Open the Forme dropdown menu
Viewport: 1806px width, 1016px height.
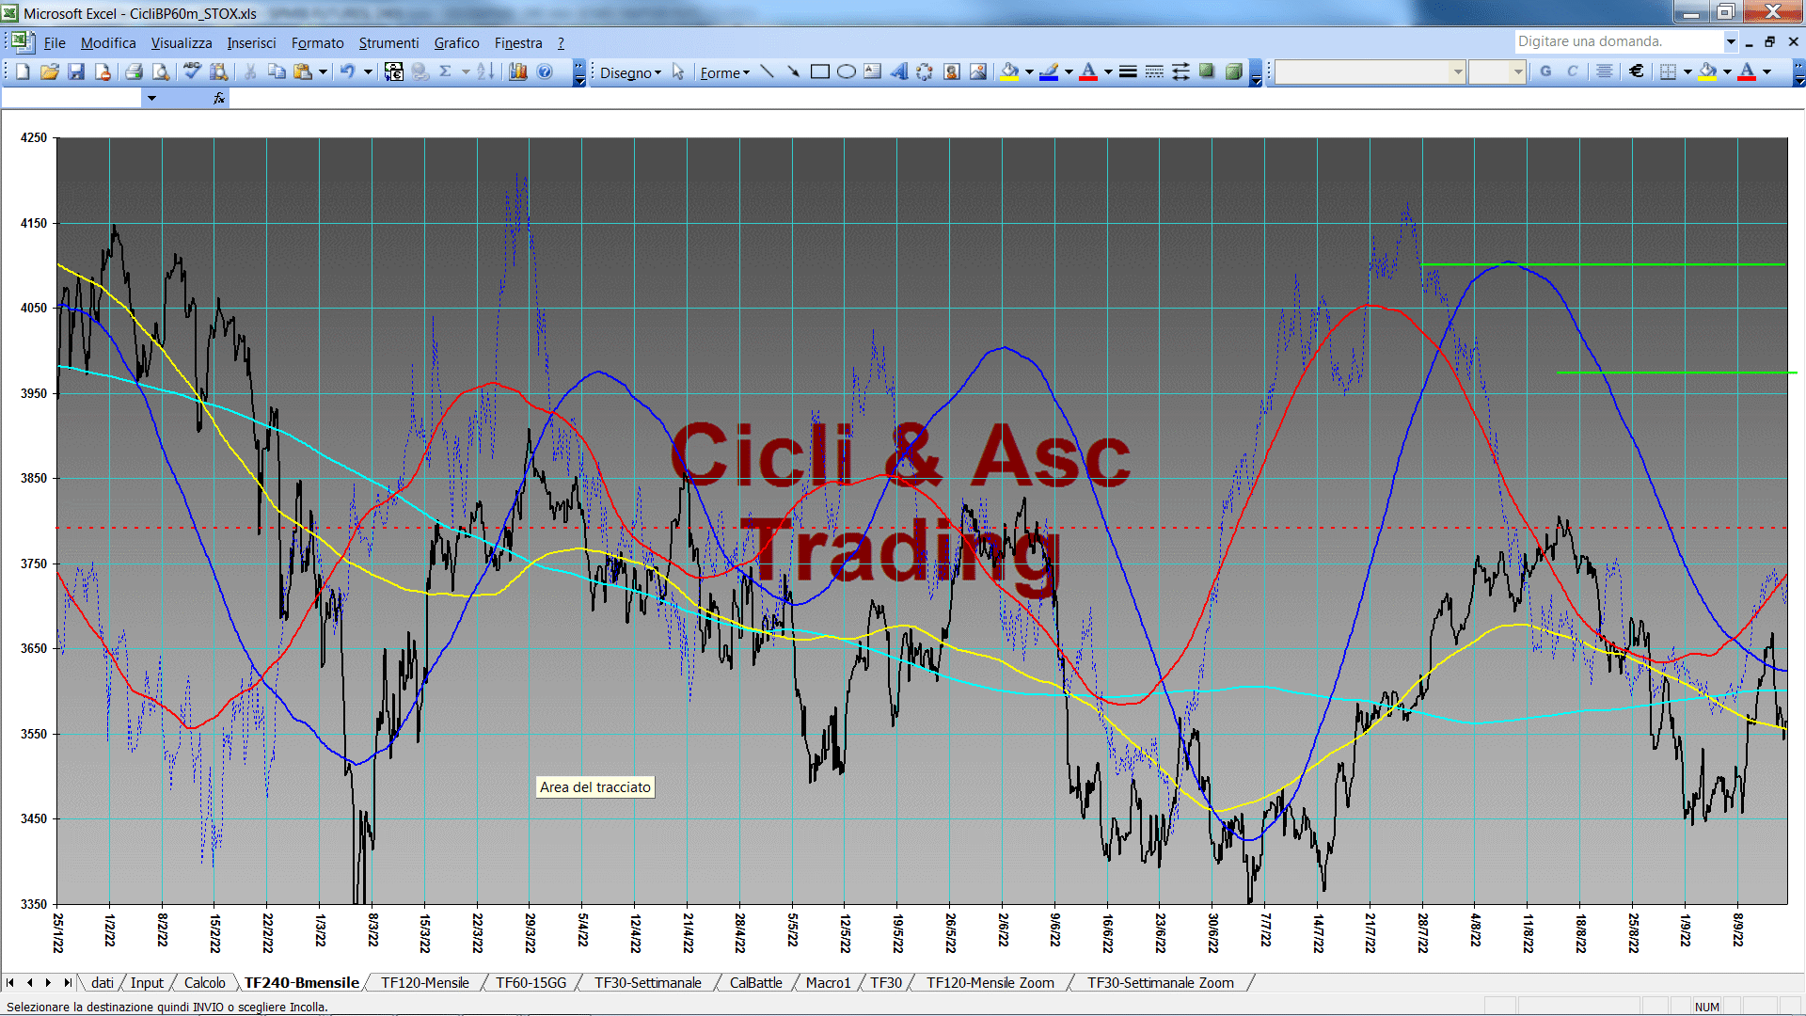pyautogui.click(x=725, y=72)
